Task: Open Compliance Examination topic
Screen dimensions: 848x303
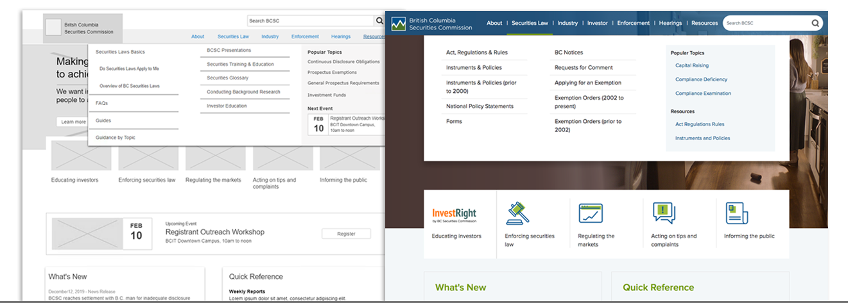Action: 703,94
